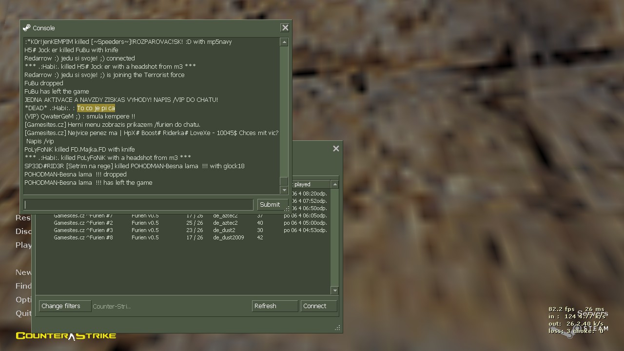Viewport: 624px width, 351px height.
Task: Connect to the selected server
Action: 318,306
